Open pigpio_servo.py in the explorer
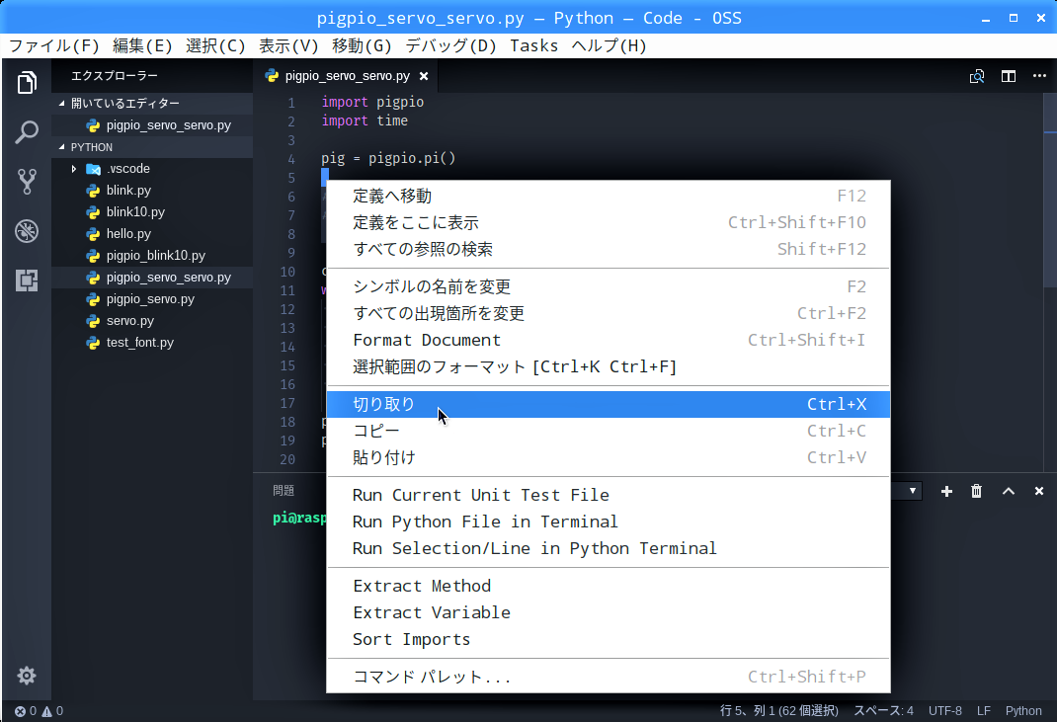Viewport: 1057px width, 722px height. pyautogui.click(x=152, y=298)
